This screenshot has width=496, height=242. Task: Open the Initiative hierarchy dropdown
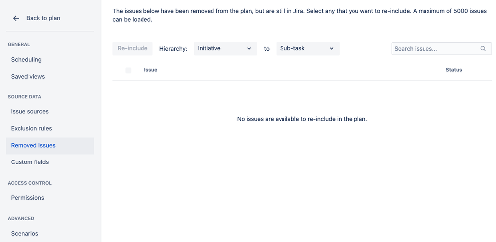point(225,49)
